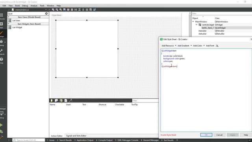The height and width of the screenshot is (142, 252).
Task: Switch to Signals and Slots Editor tab
Action: [76, 136]
